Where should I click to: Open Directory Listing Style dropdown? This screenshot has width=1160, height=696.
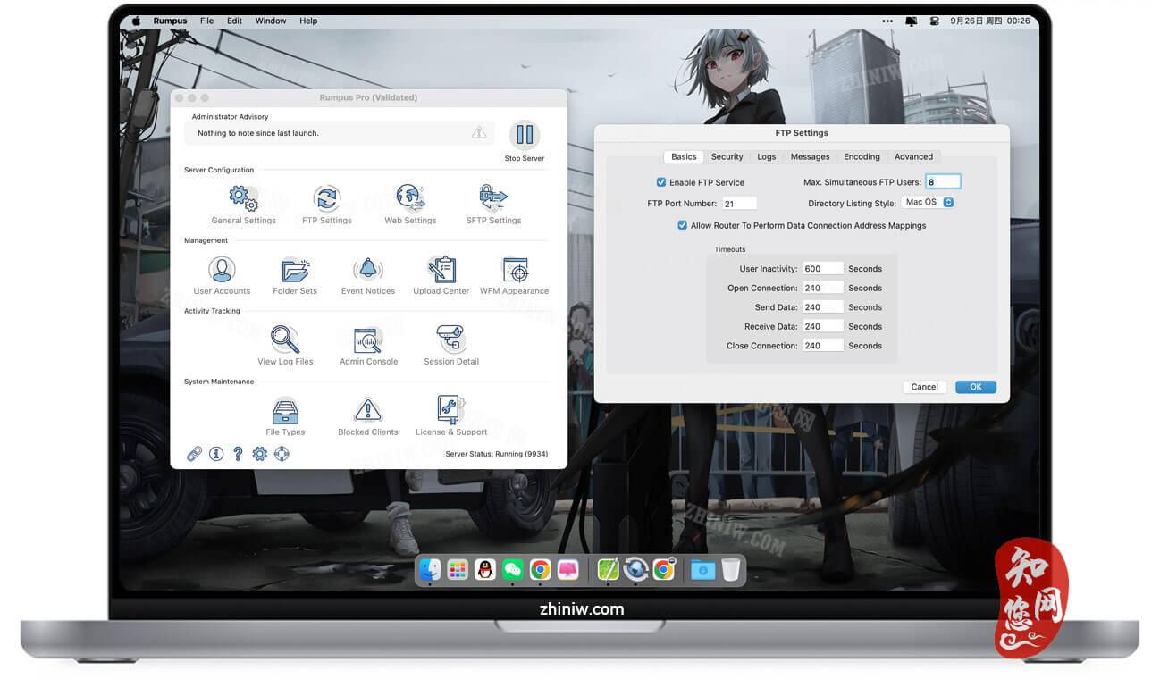coord(929,202)
